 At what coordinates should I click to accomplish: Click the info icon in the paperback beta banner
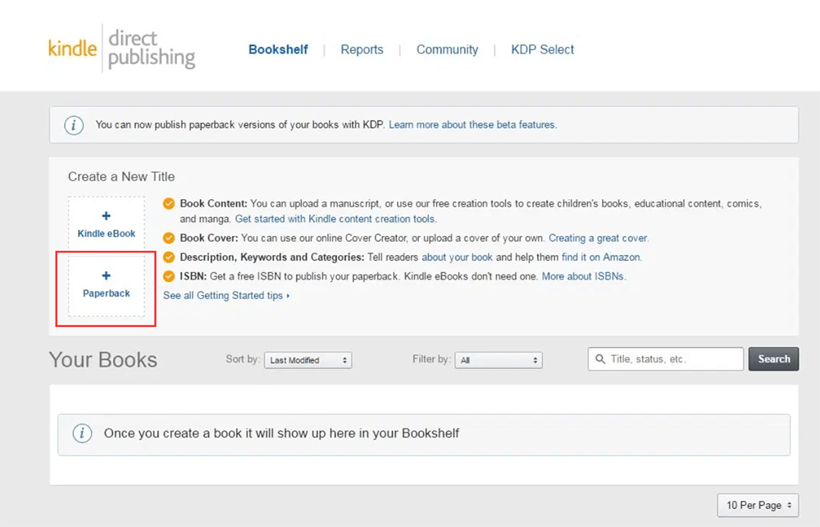coord(75,125)
